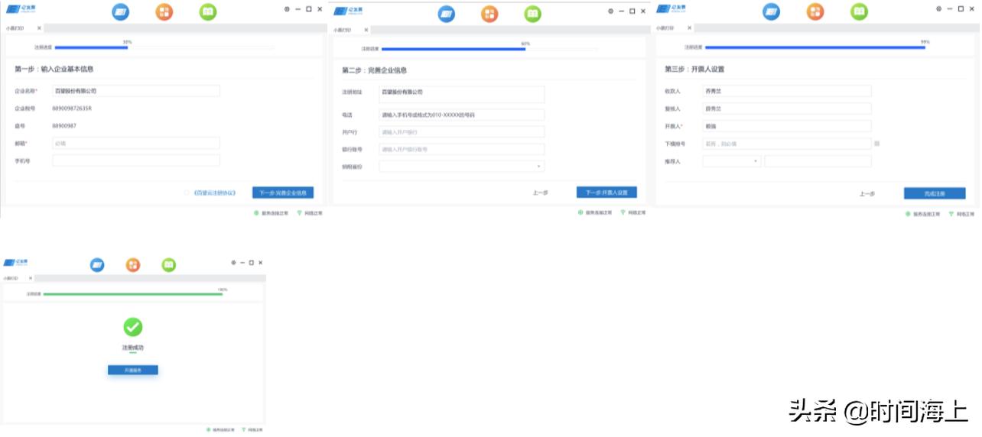The width and height of the screenshot is (982, 437).
Task: Open the orange grid icon in step-one window
Action: (x=164, y=12)
